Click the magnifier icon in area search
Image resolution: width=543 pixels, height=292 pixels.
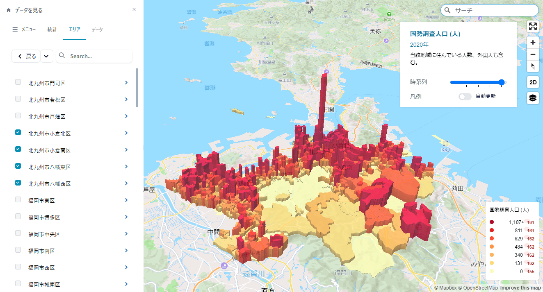62,56
